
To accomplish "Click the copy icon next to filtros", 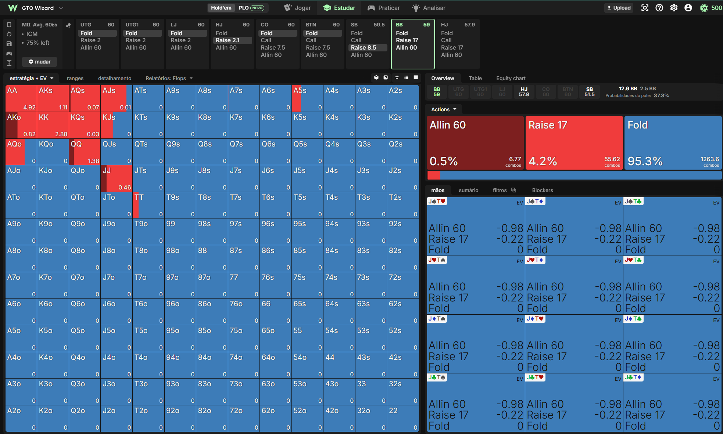I will tap(513, 190).
